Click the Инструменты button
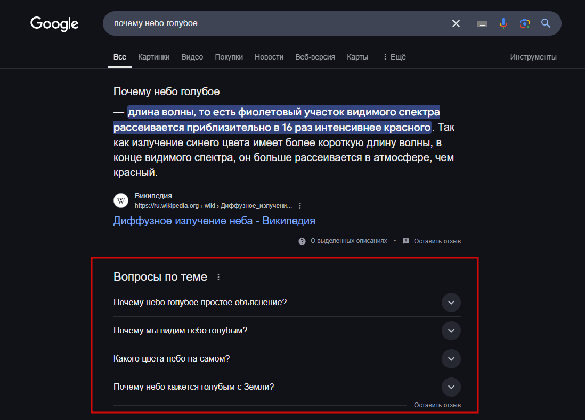The width and height of the screenshot is (585, 420). (533, 57)
